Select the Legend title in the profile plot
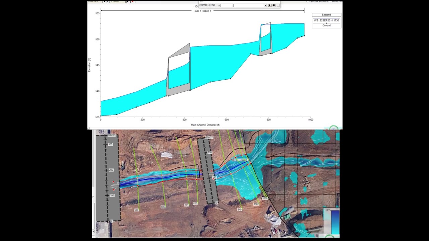 coord(326,15)
